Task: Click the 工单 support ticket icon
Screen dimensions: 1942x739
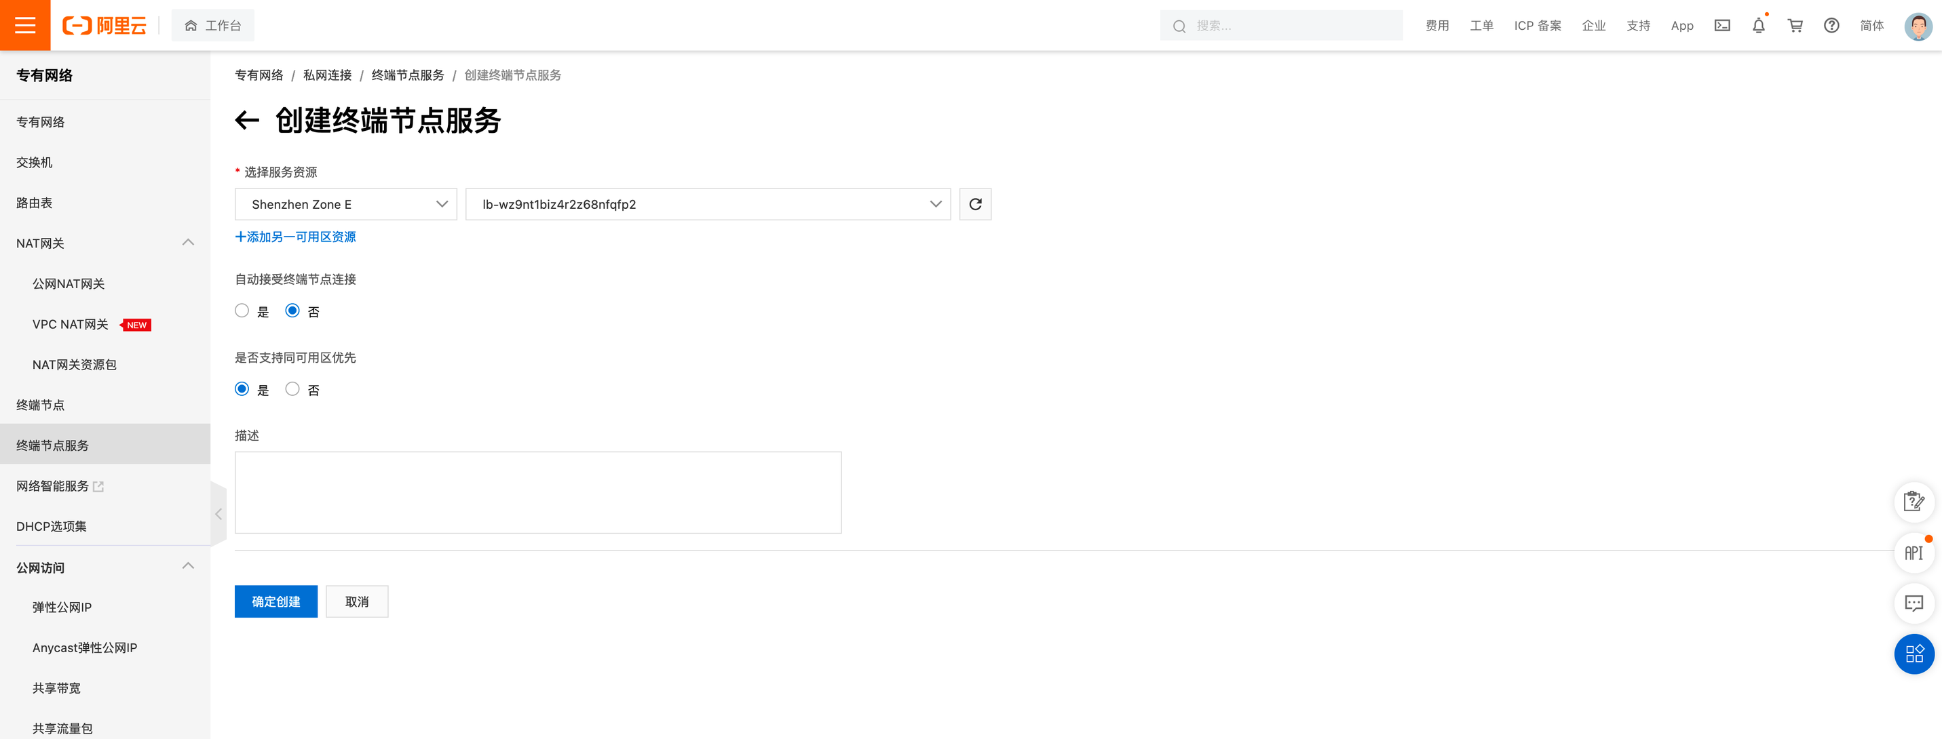Action: pyautogui.click(x=1481, y=25)
